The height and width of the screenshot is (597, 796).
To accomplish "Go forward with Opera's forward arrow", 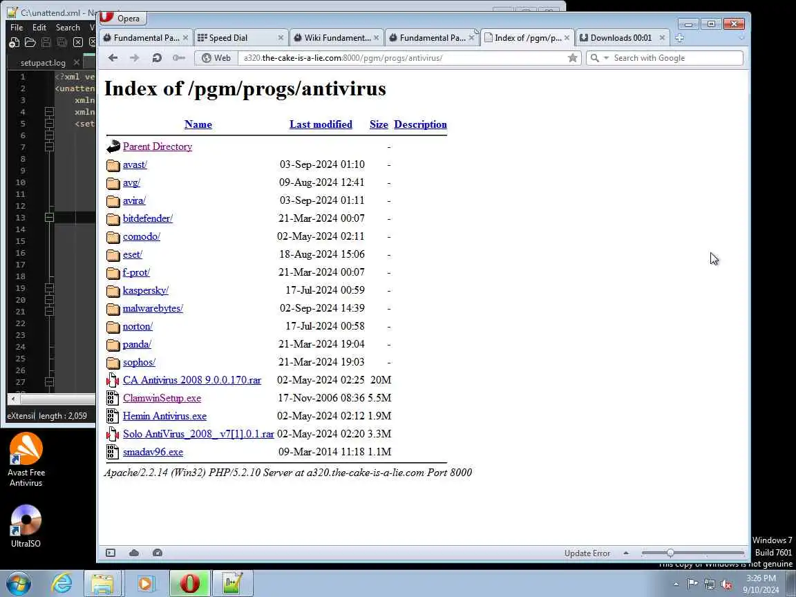I will (x=135, y=58).
